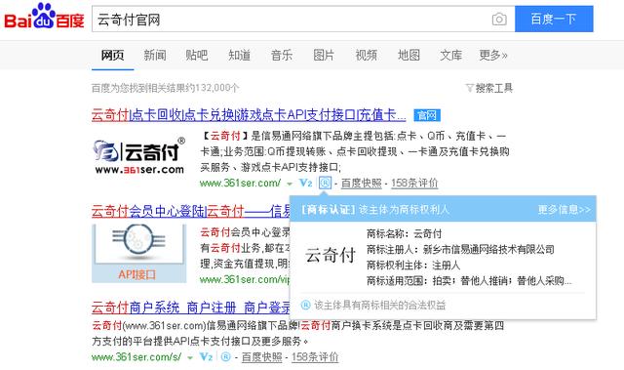Click the 官网 badge next to first result
This screenshot has width=624, height=370.
point(427,115)
